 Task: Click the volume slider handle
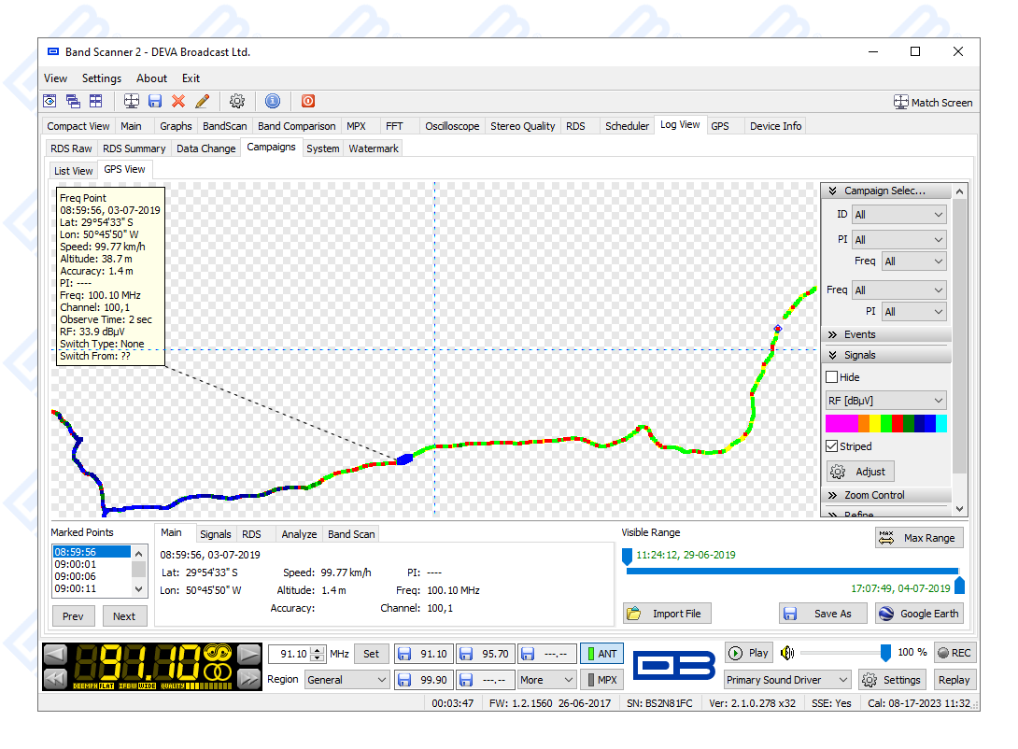(885, 653)
